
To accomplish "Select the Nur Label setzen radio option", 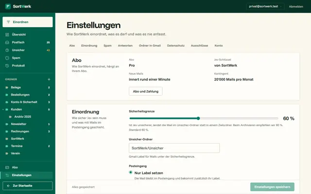I will click(131, 172).
